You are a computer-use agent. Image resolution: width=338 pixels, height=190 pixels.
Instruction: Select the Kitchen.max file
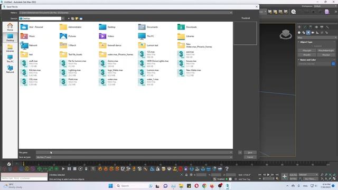[x=31, y=73]
